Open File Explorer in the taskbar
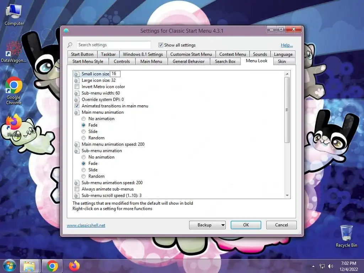The image size is (364, 273). (x=29, y=266)
